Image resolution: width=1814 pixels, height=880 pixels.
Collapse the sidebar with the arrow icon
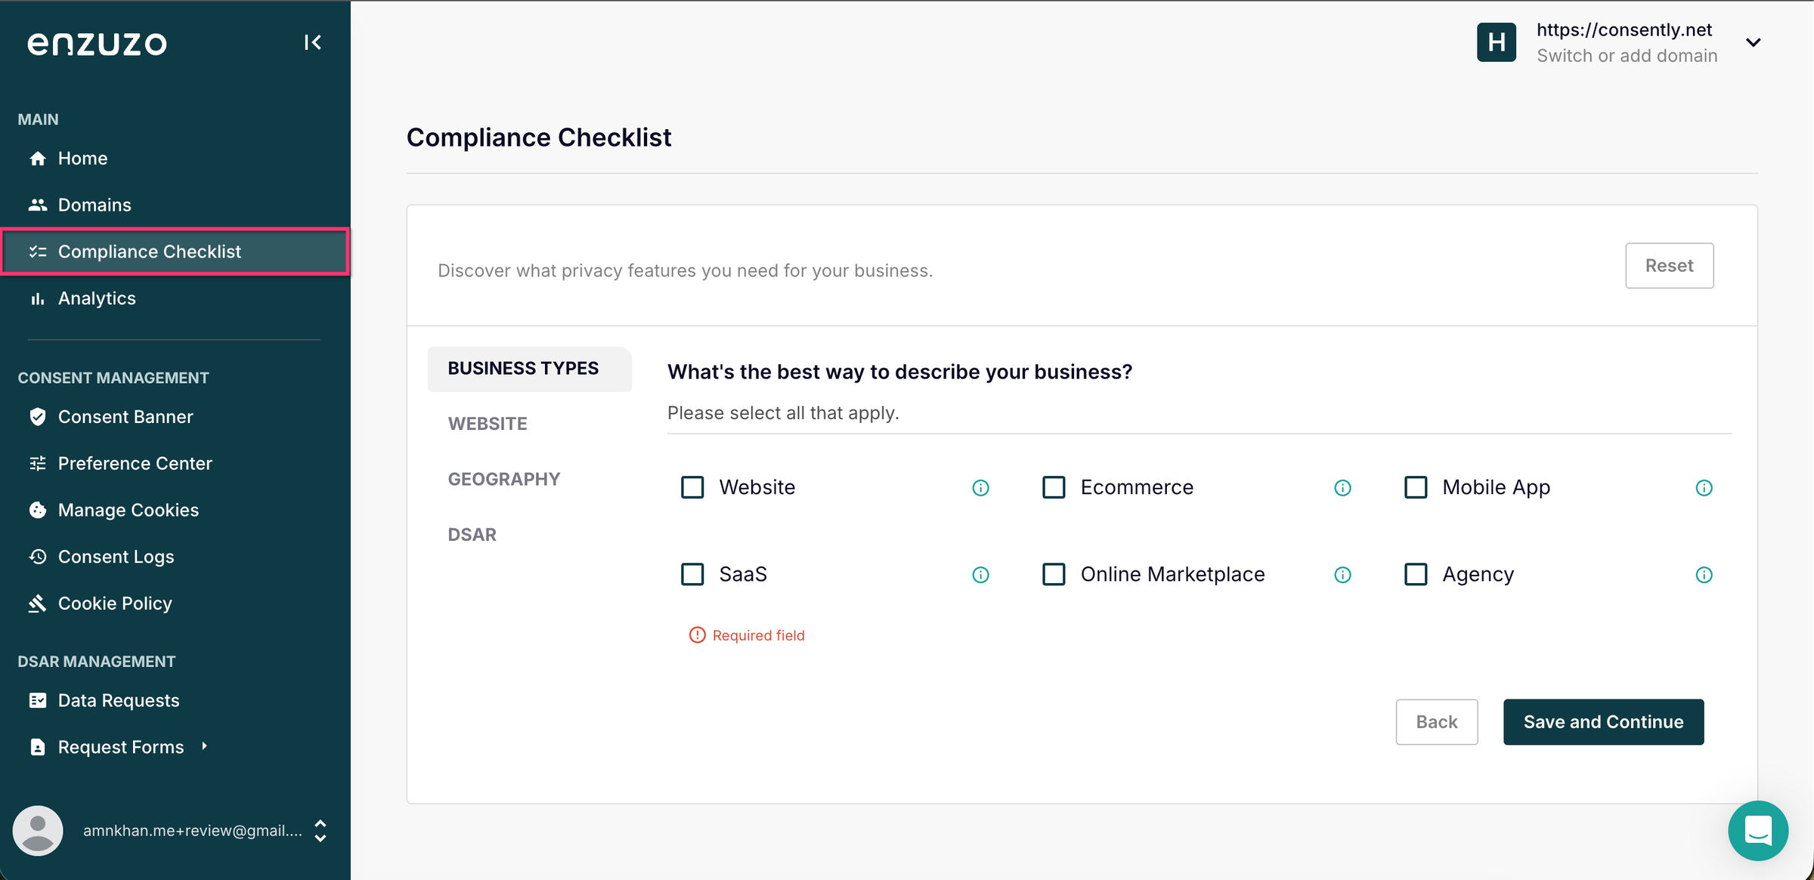[313, 42]
